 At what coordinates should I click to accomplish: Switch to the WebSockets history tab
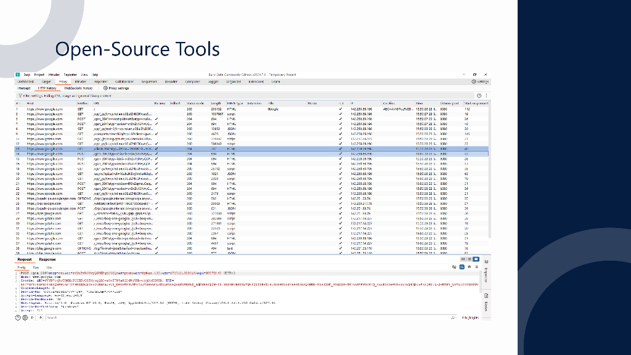[78, 88]
